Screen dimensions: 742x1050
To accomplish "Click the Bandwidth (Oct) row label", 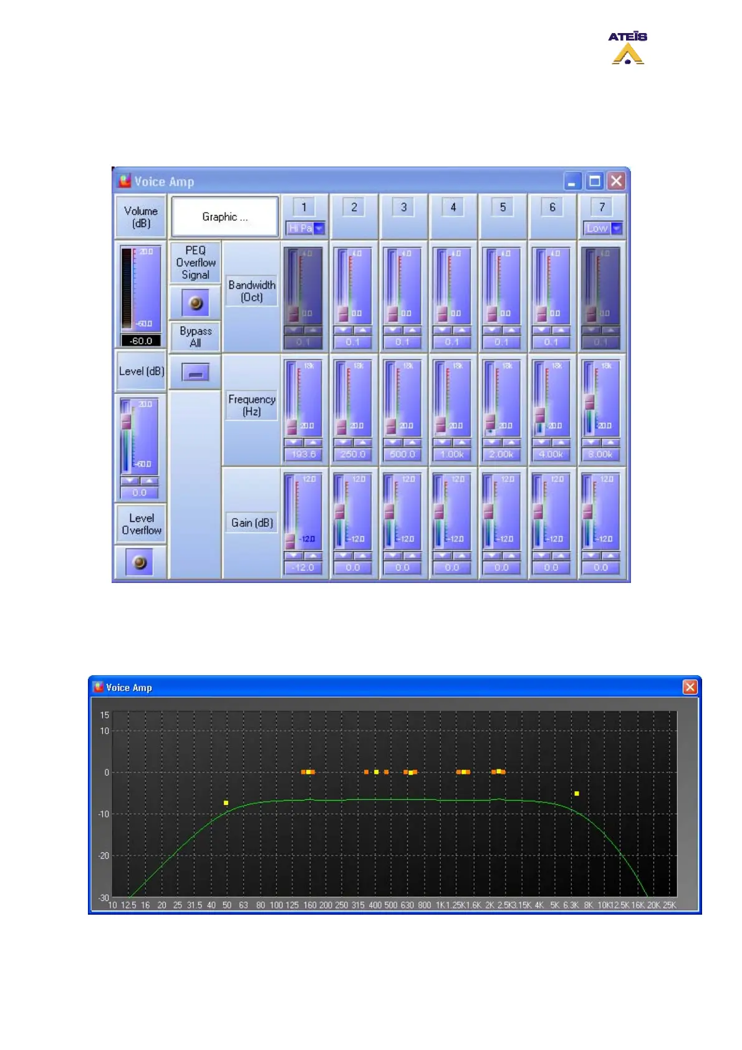I will coord(251,291).
